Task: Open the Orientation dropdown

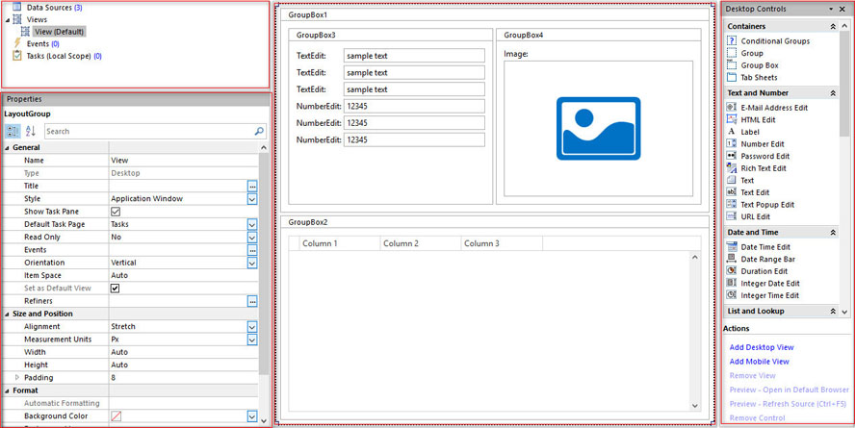Action: (252, 263)
